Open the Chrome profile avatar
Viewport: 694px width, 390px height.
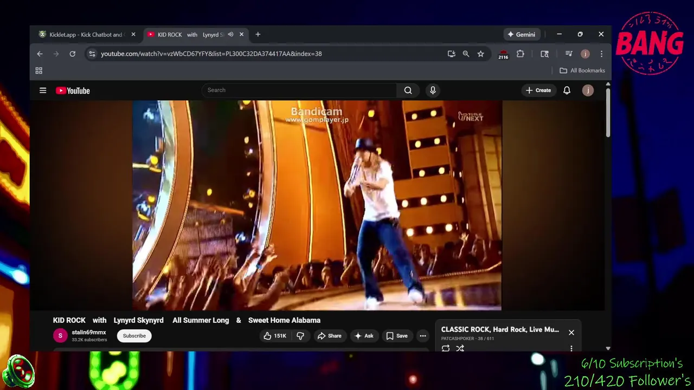(x=585, y=54)
